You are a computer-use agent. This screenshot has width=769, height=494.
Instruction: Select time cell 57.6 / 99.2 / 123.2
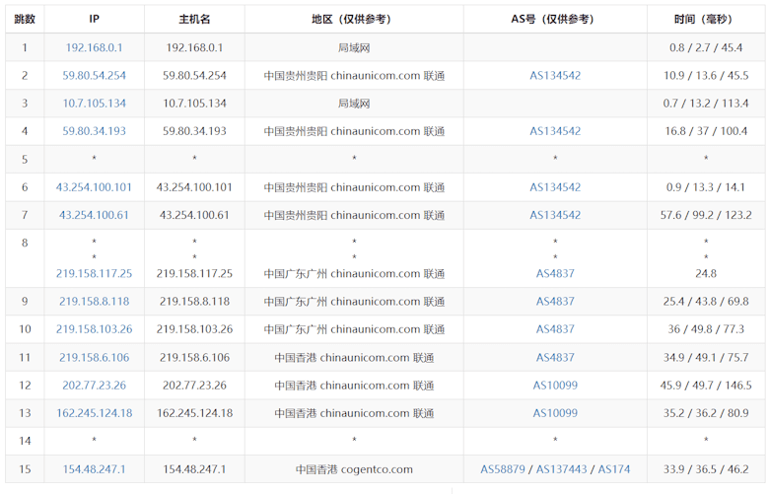(x=706, y=215)
